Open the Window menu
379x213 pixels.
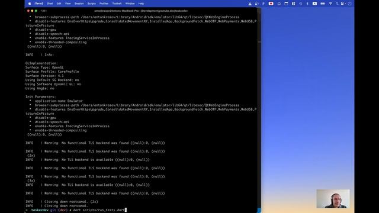[x=130, y=4]
